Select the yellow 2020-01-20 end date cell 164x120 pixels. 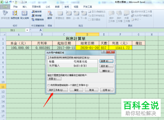(x=87, y=48)
